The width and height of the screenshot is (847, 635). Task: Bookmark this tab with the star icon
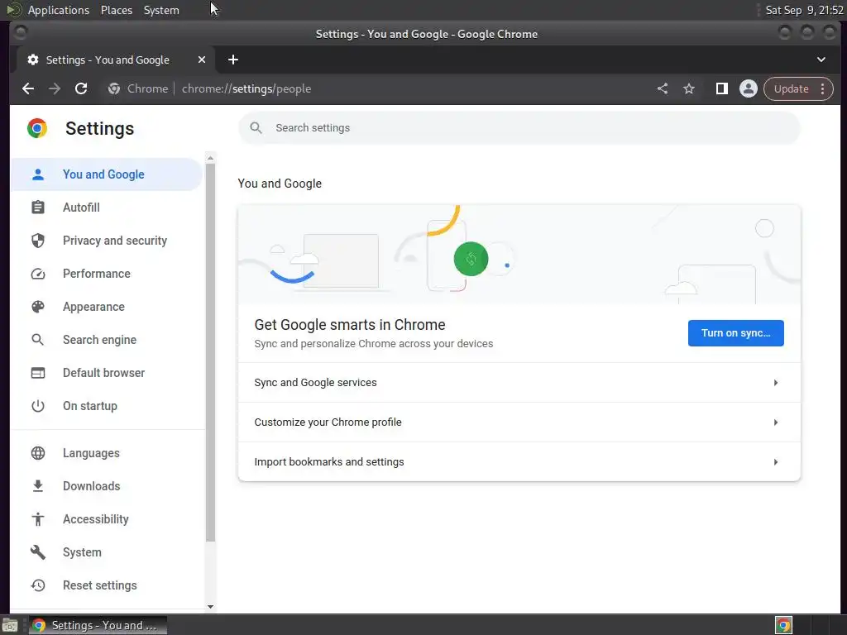(x=689, y=88)
